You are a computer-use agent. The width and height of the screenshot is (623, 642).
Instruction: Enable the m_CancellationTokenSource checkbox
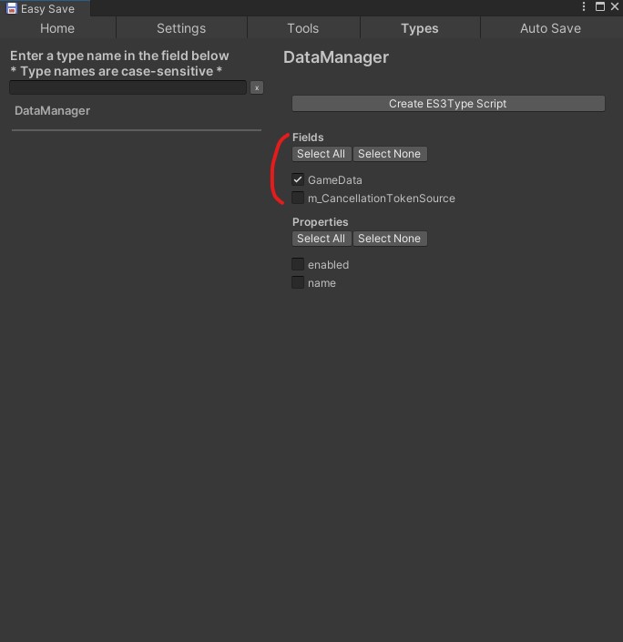coord(298,198)
